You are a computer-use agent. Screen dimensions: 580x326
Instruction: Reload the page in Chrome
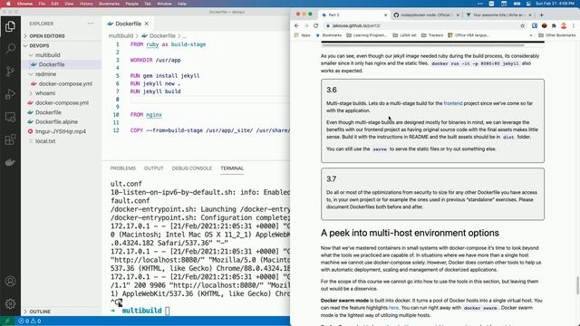(316, 25)
